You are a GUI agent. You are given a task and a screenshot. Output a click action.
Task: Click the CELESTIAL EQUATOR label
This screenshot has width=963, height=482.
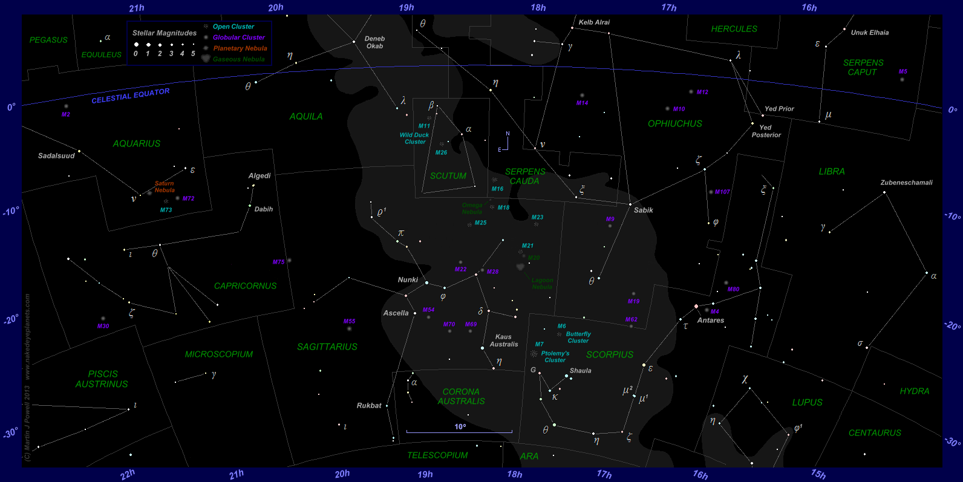coord(131,96)
